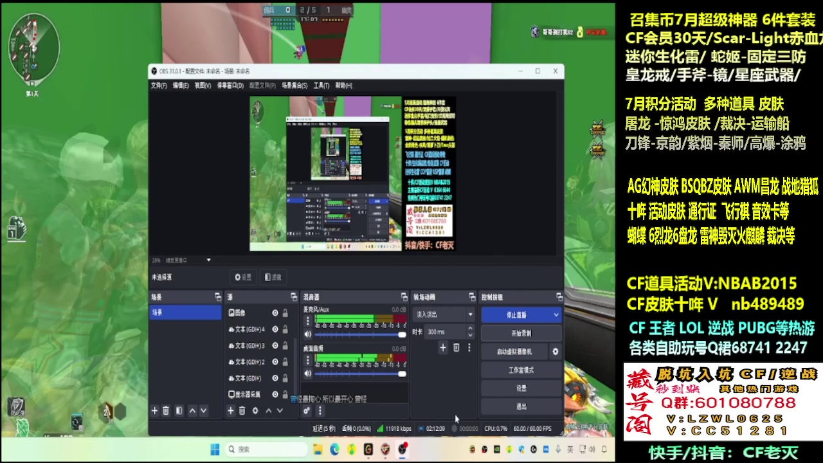The width and height of the screenshot is (823, 463).
Task: Open 桌面音频 channel three-dot options
Action: [x=307, y=360]
